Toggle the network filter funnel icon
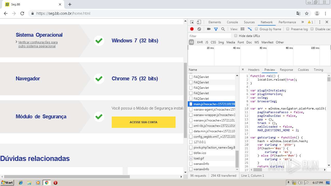The height and width of the screenshot is (186, 331). click(216, 29)
